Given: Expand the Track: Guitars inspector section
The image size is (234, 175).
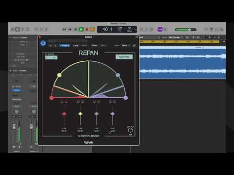Looking at the screenshot, I should pos(10,70).
